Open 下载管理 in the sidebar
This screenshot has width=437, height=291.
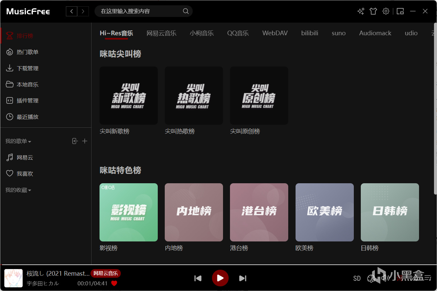tap(46, 69)
